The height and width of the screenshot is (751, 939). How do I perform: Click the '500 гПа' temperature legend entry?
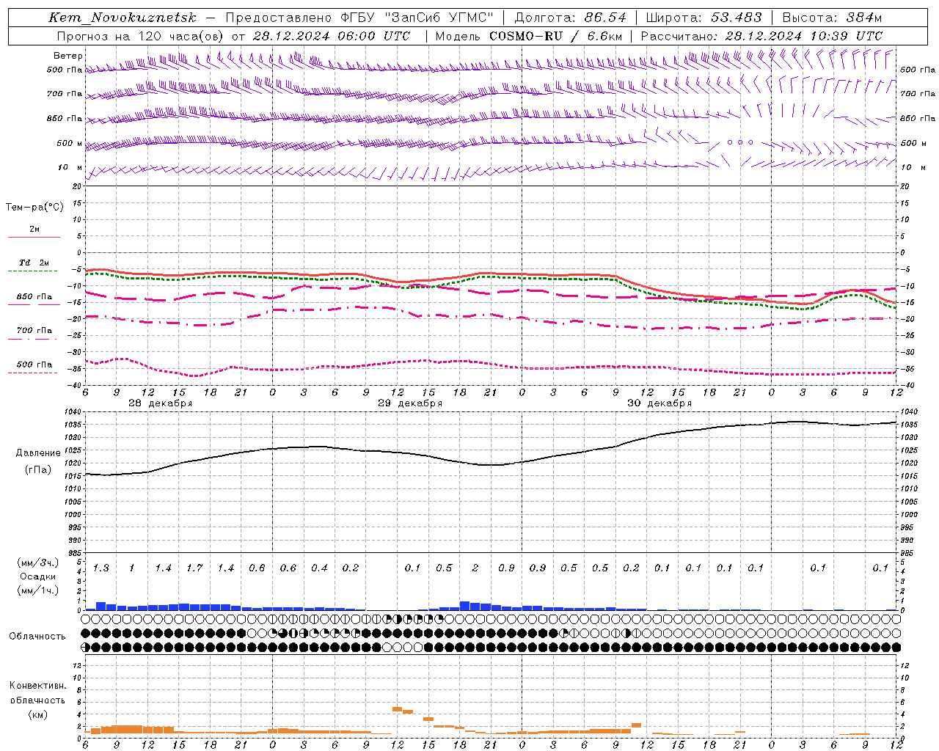click(x=34, y=364)
